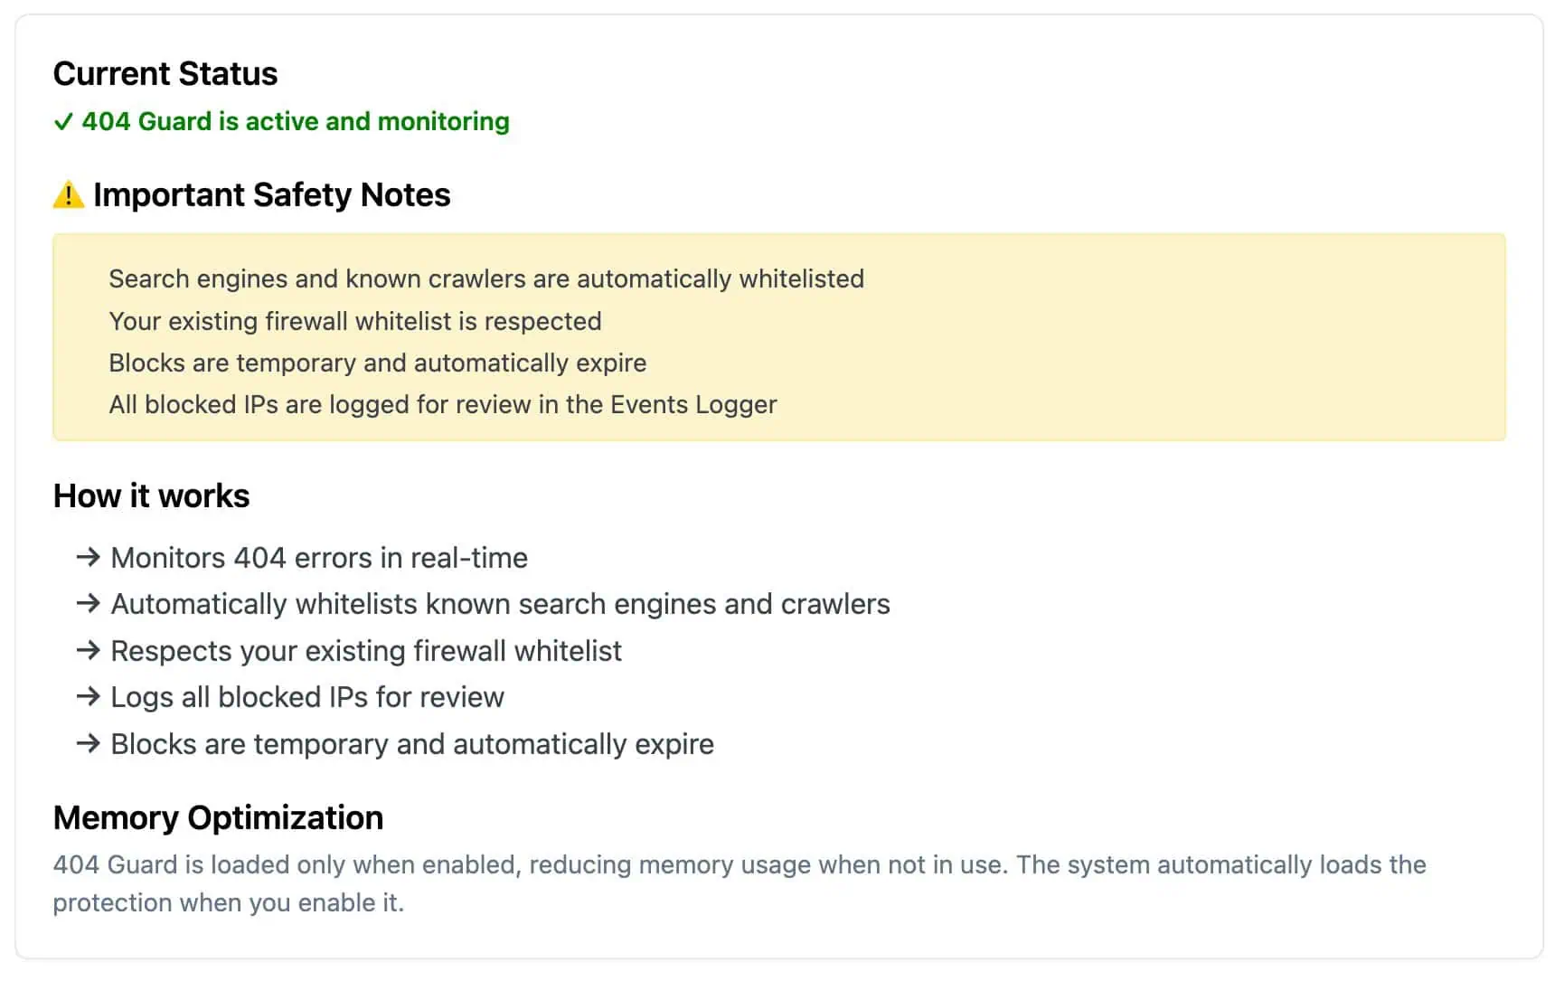Click the yellow note "Blocks are temporary and automatically expire"
The height and width of the screenshot is (1000, 1564).
(378, 363)
